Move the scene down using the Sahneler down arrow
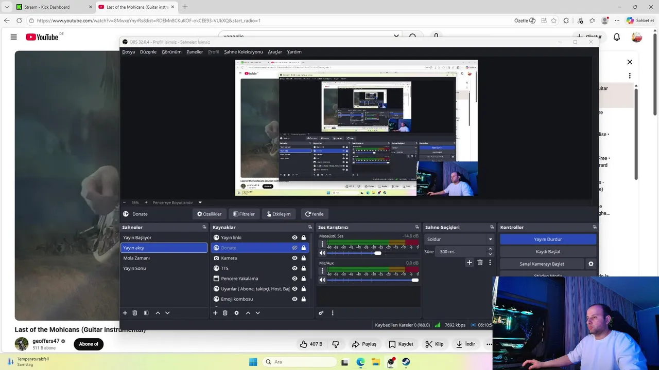Screen dimensions: 659x370 (167, 313)
